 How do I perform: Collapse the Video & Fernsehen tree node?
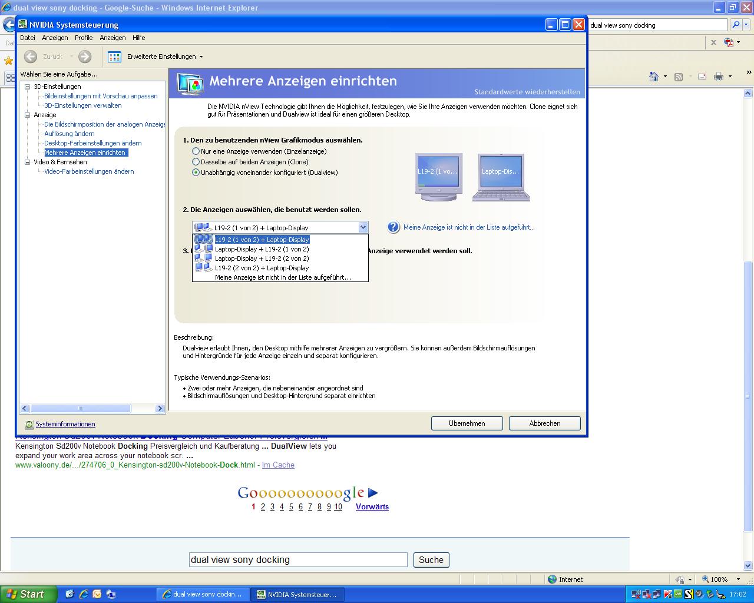(27, 162)
